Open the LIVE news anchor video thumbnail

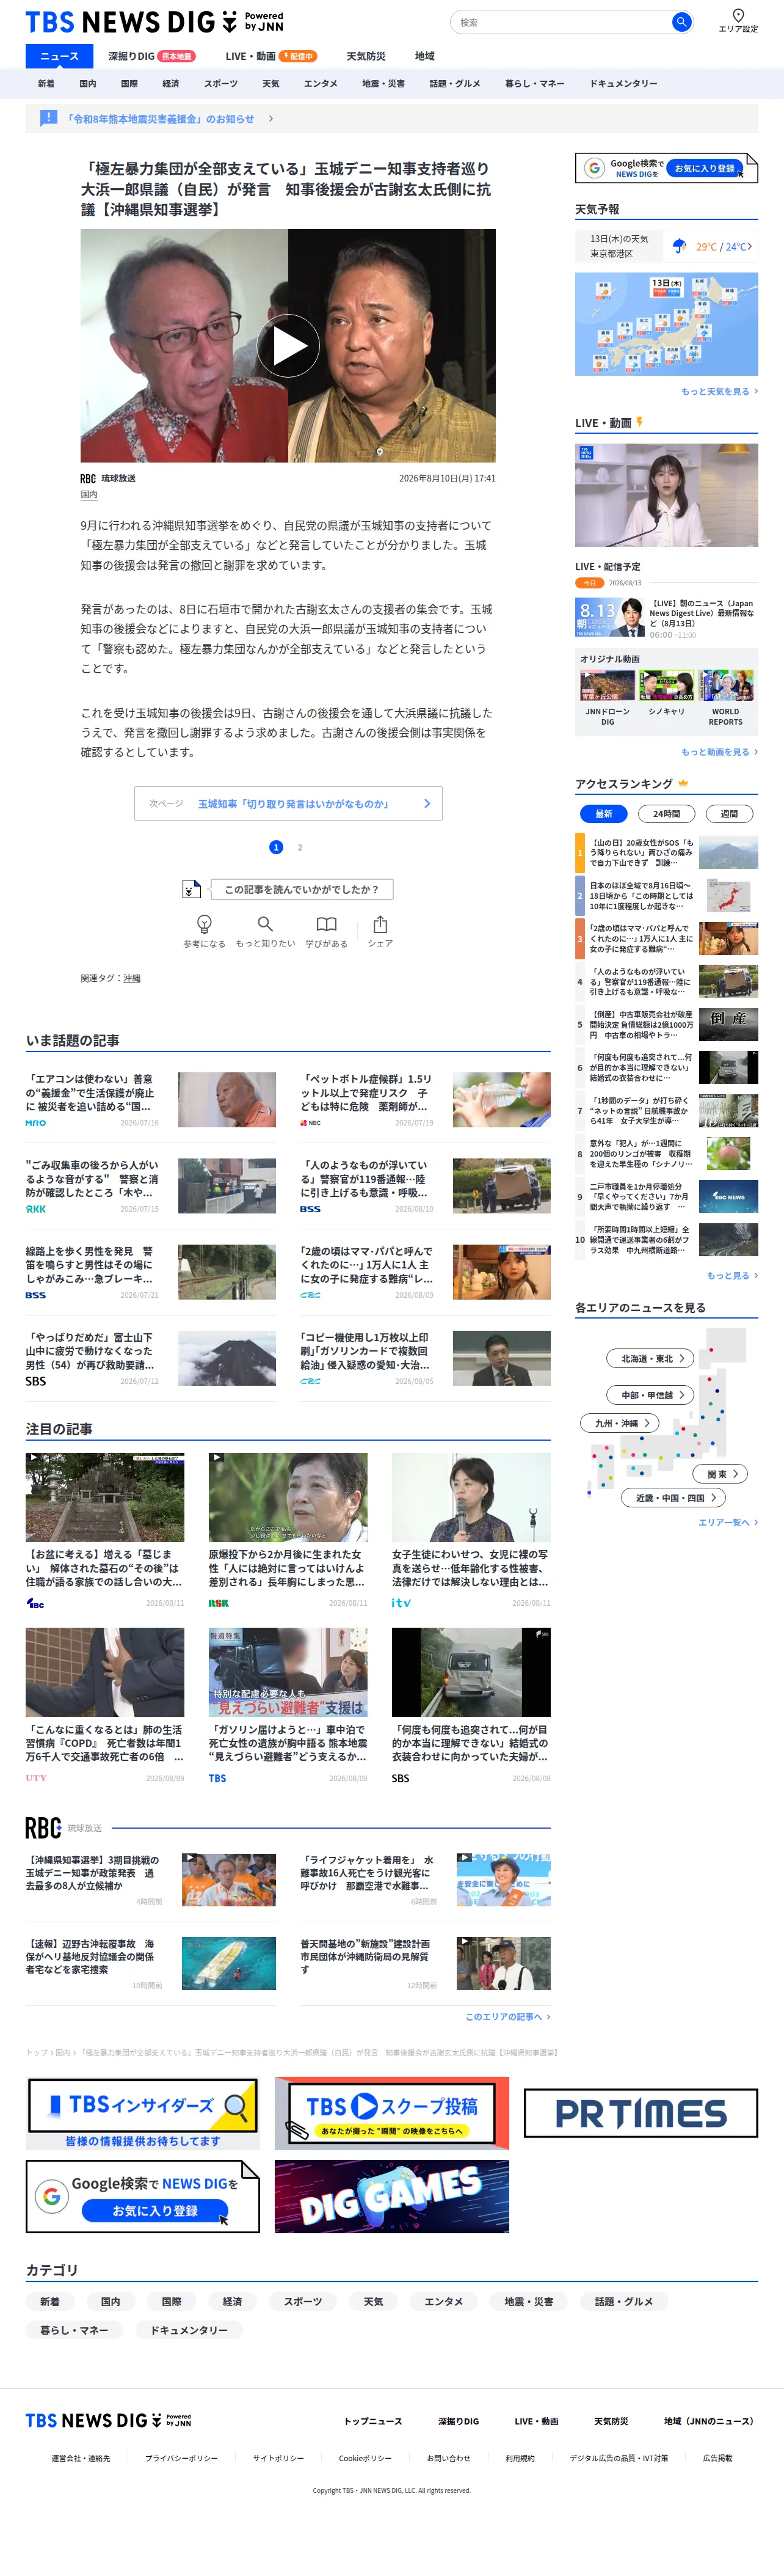(666, 495)
